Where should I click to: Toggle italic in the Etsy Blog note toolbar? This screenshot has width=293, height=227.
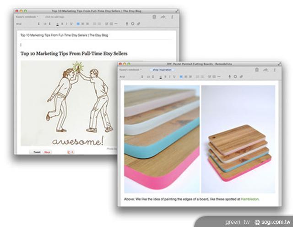point(66,24)
